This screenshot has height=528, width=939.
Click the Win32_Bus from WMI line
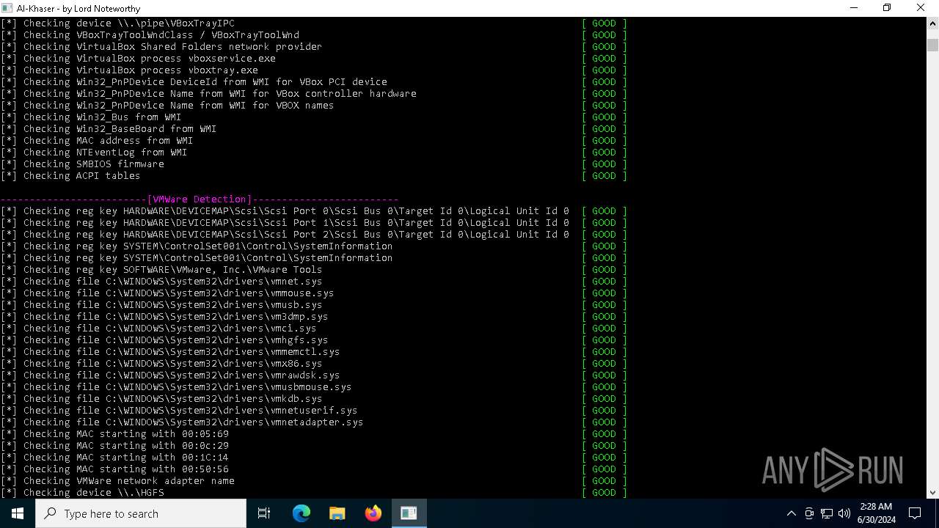(91, 117)
